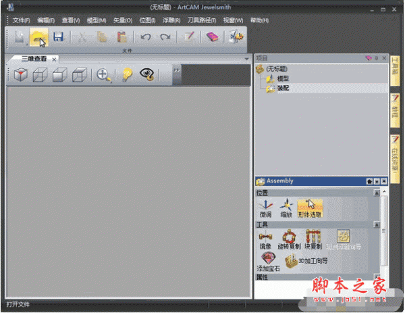Toggle the pin on the 项目 panel

(377, 58)
